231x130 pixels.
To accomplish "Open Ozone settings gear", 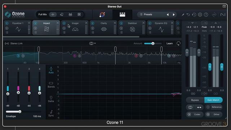I will (x=200, y=14).
